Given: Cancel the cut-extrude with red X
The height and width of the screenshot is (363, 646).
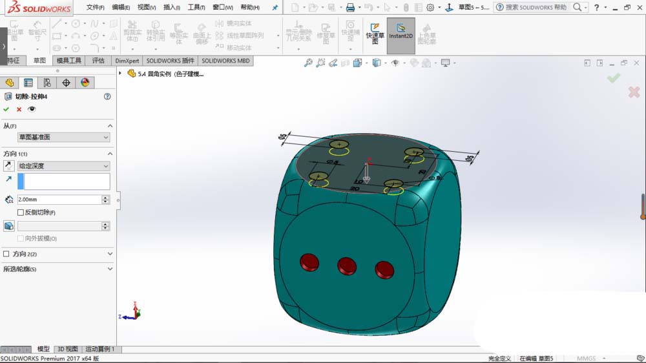Looking at the screenshot, I should tap(19, 109).
